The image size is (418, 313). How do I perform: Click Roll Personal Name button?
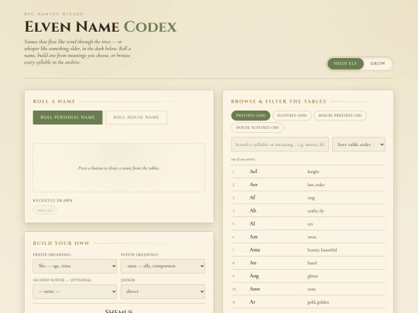click(x=67, y=117)
